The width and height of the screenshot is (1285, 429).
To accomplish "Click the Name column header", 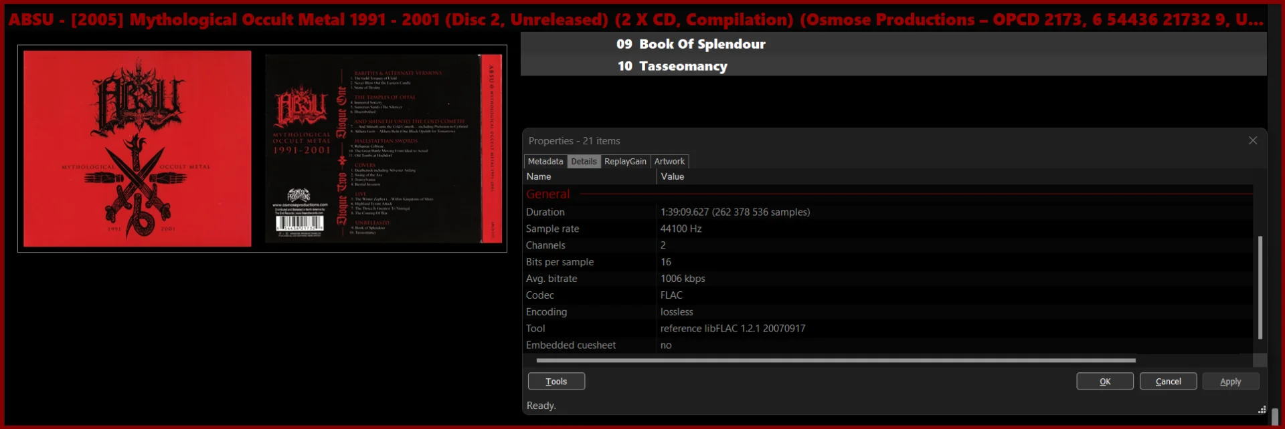I will pos(590,176).
